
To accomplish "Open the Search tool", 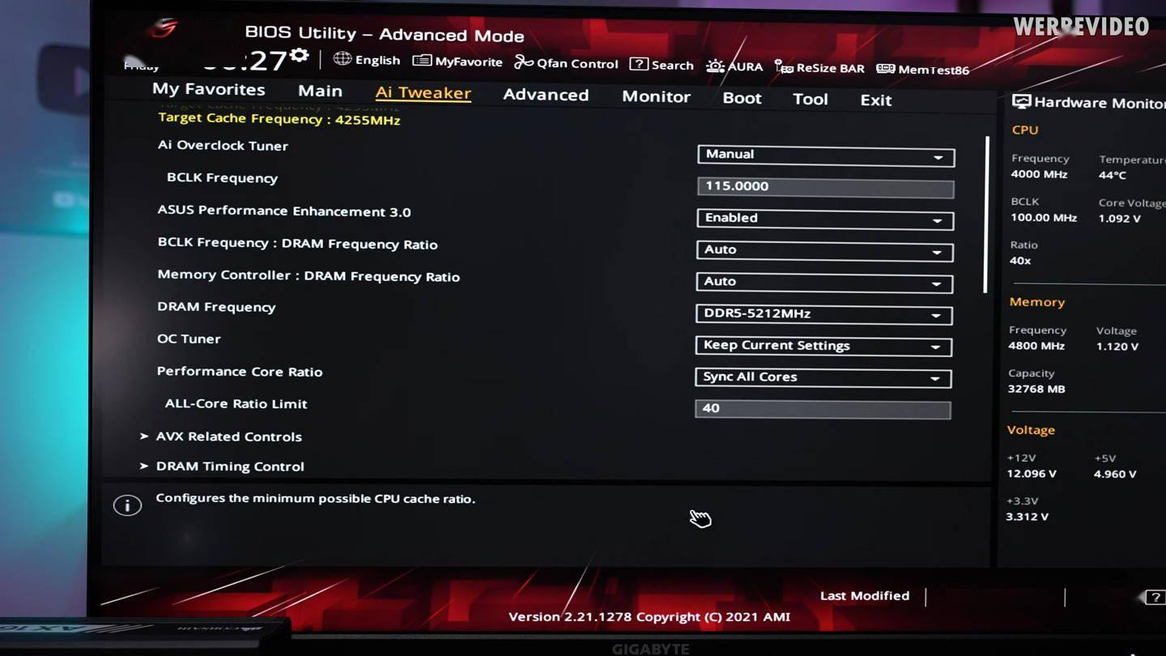I will tap(662, 65).
